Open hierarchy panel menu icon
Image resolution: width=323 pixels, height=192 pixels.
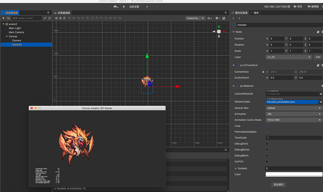coord(48,13)
